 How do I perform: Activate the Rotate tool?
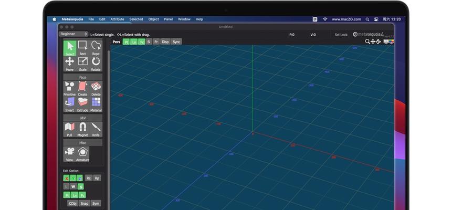(x=96, y=64)
